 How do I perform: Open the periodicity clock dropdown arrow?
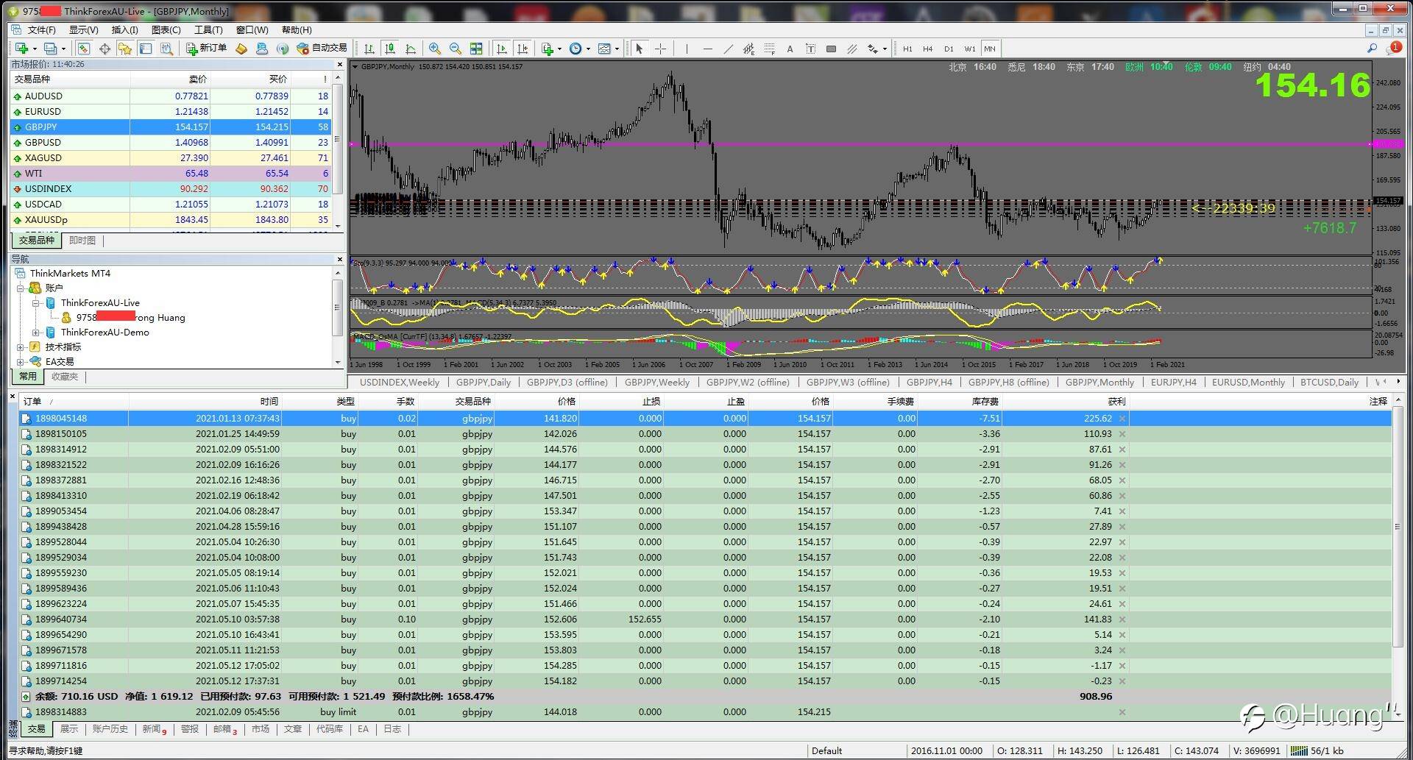[x=588, y=49]
